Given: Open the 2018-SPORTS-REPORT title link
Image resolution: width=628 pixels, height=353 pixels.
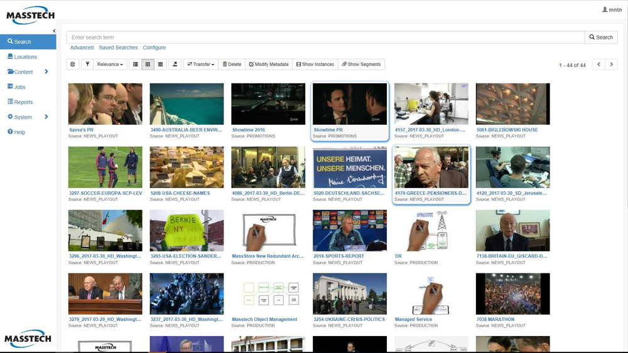Looking at the screenshot, I should [339, 256].
